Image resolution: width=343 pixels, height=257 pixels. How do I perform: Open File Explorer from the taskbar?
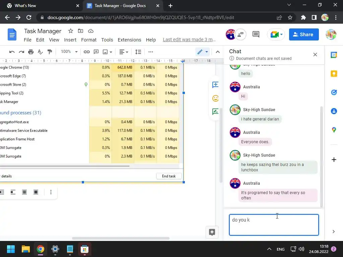pyautogui.click(x=25, y=249)
